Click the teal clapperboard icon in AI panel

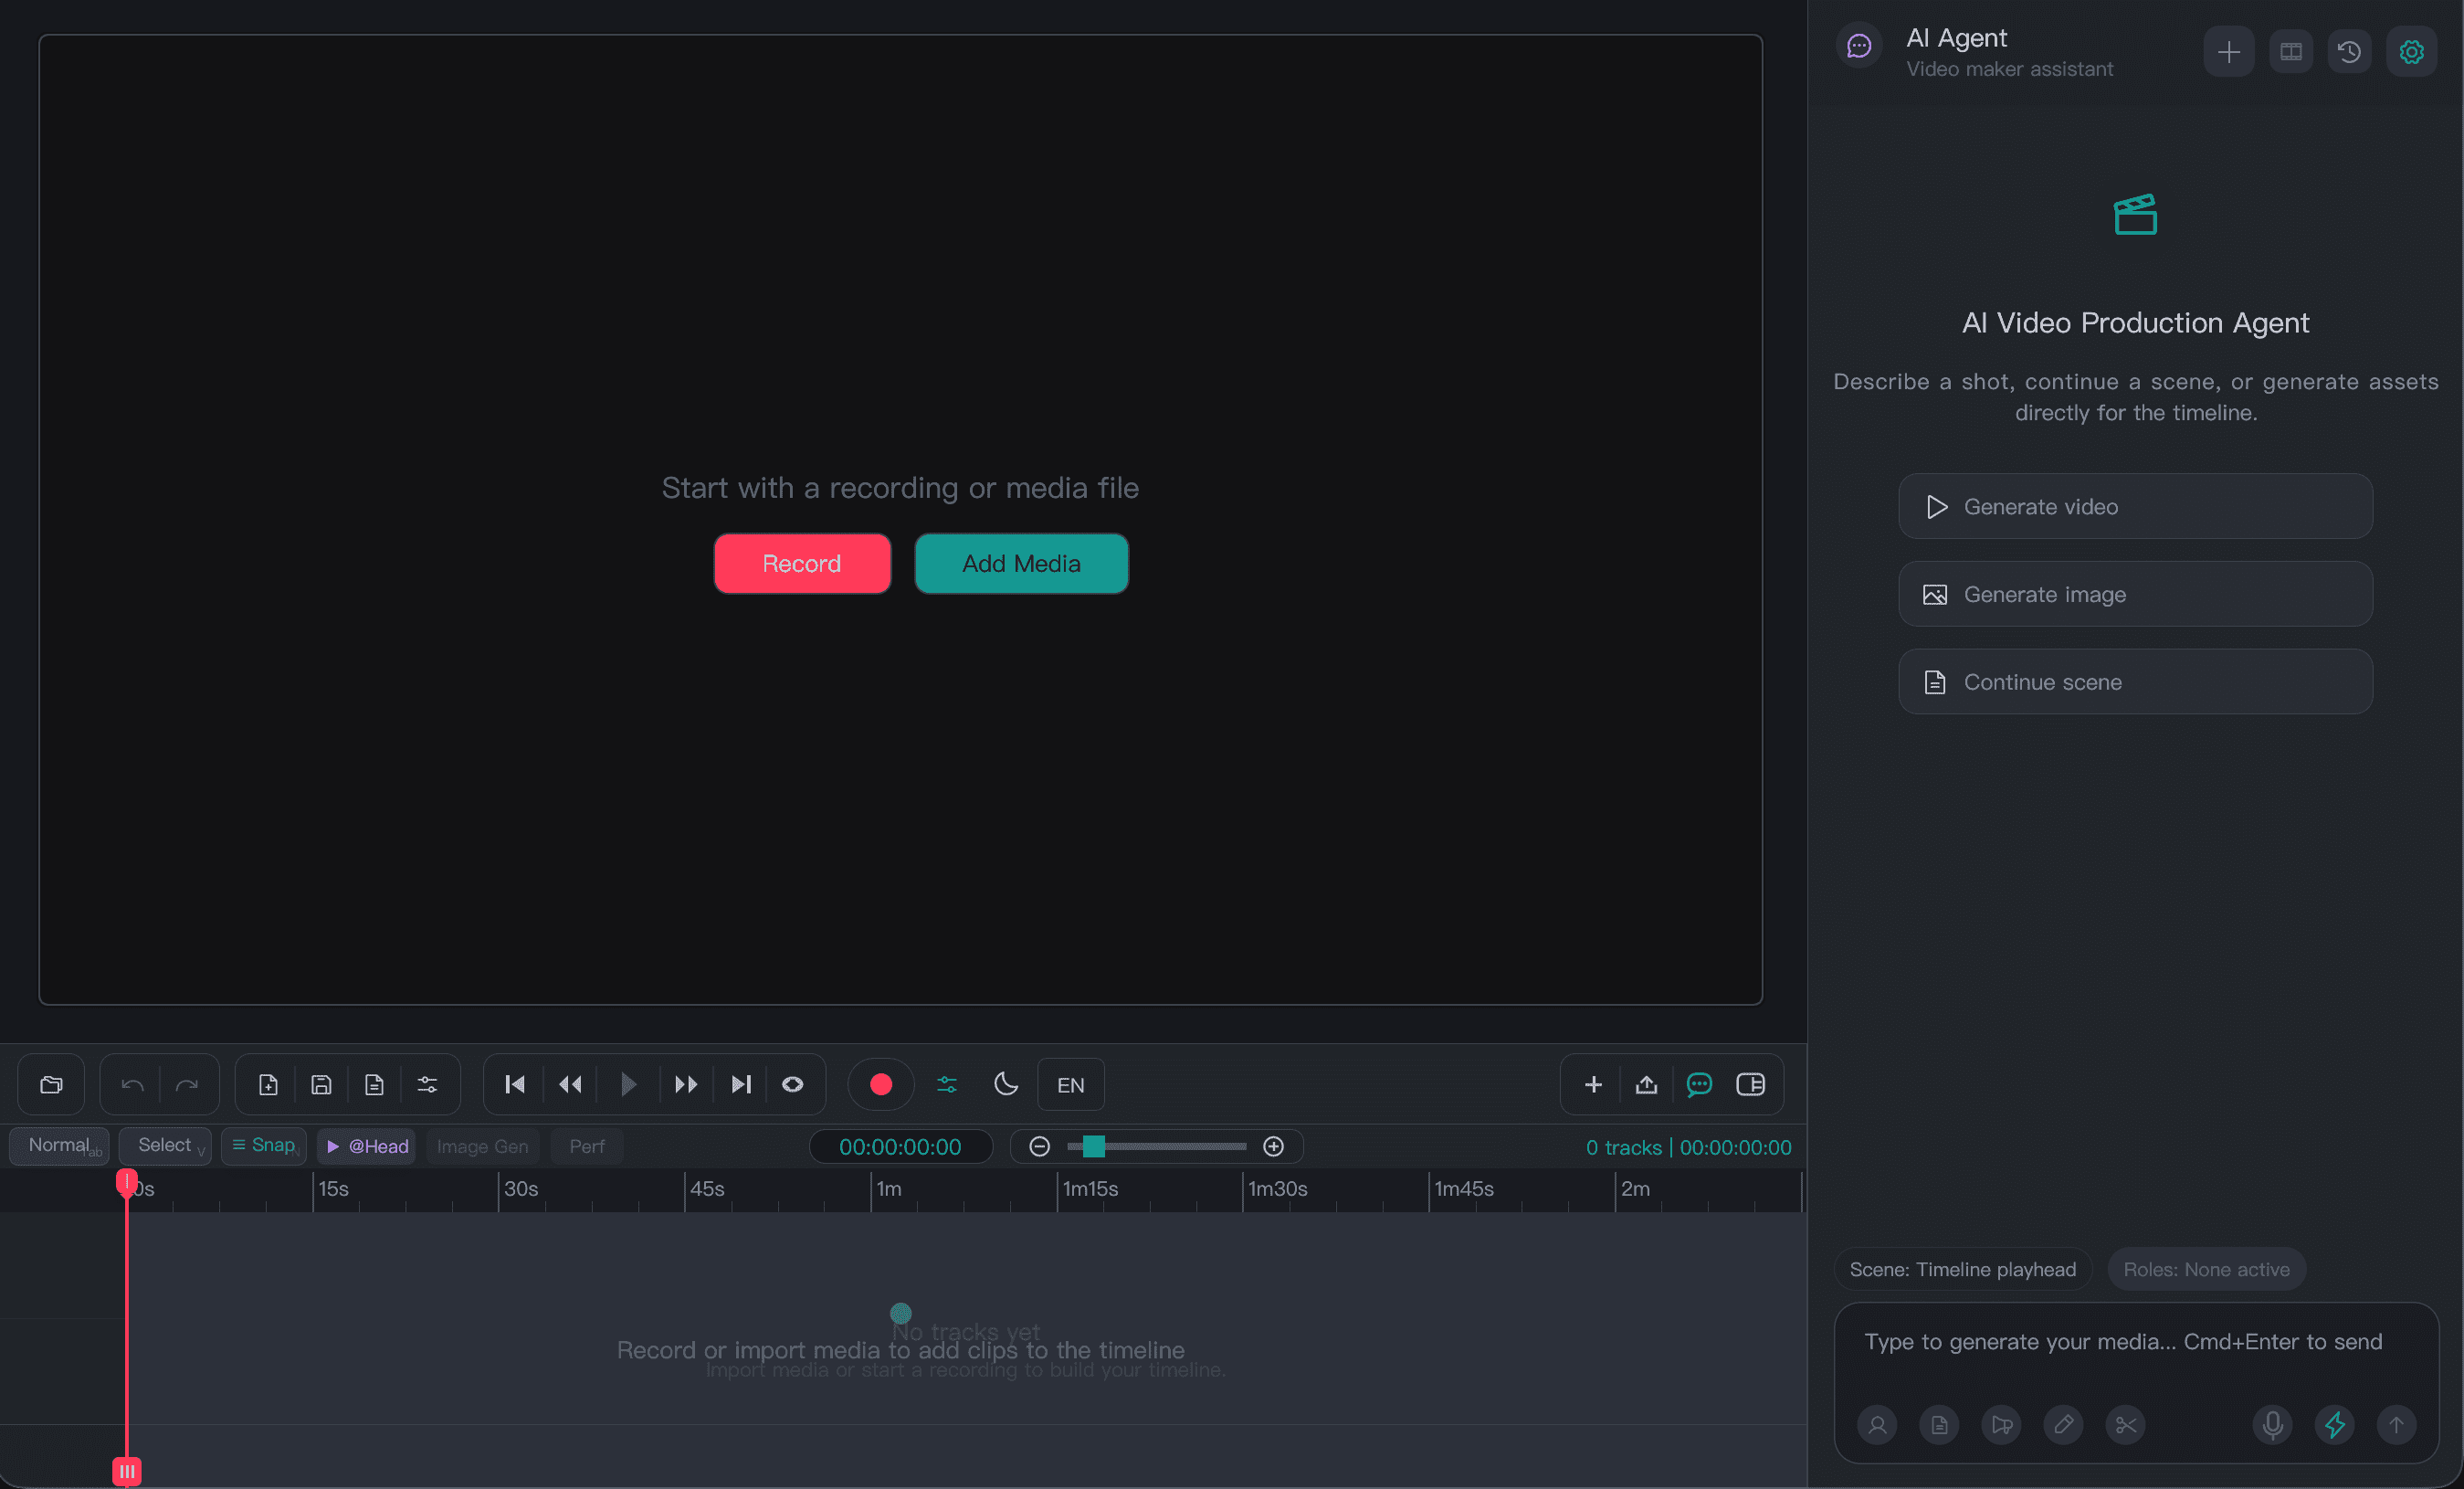[x=2135, y=214]
